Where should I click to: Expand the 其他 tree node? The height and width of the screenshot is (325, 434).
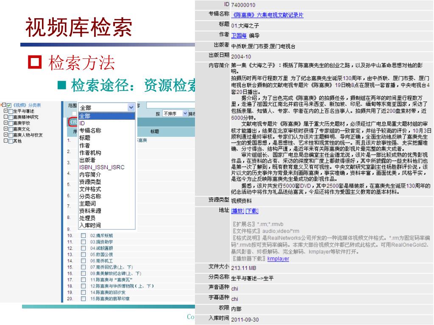click(x=6, y=141)
